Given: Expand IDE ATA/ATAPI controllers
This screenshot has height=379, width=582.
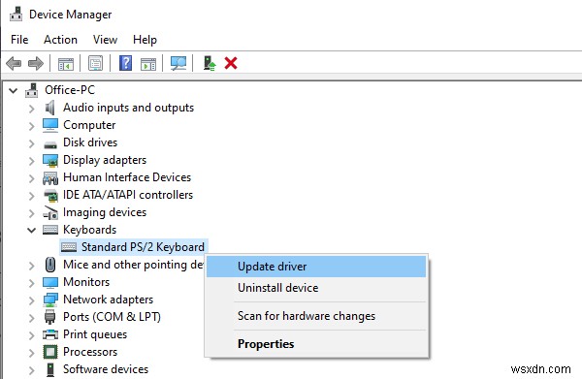Looking at the screenshot, I should 32,196.
